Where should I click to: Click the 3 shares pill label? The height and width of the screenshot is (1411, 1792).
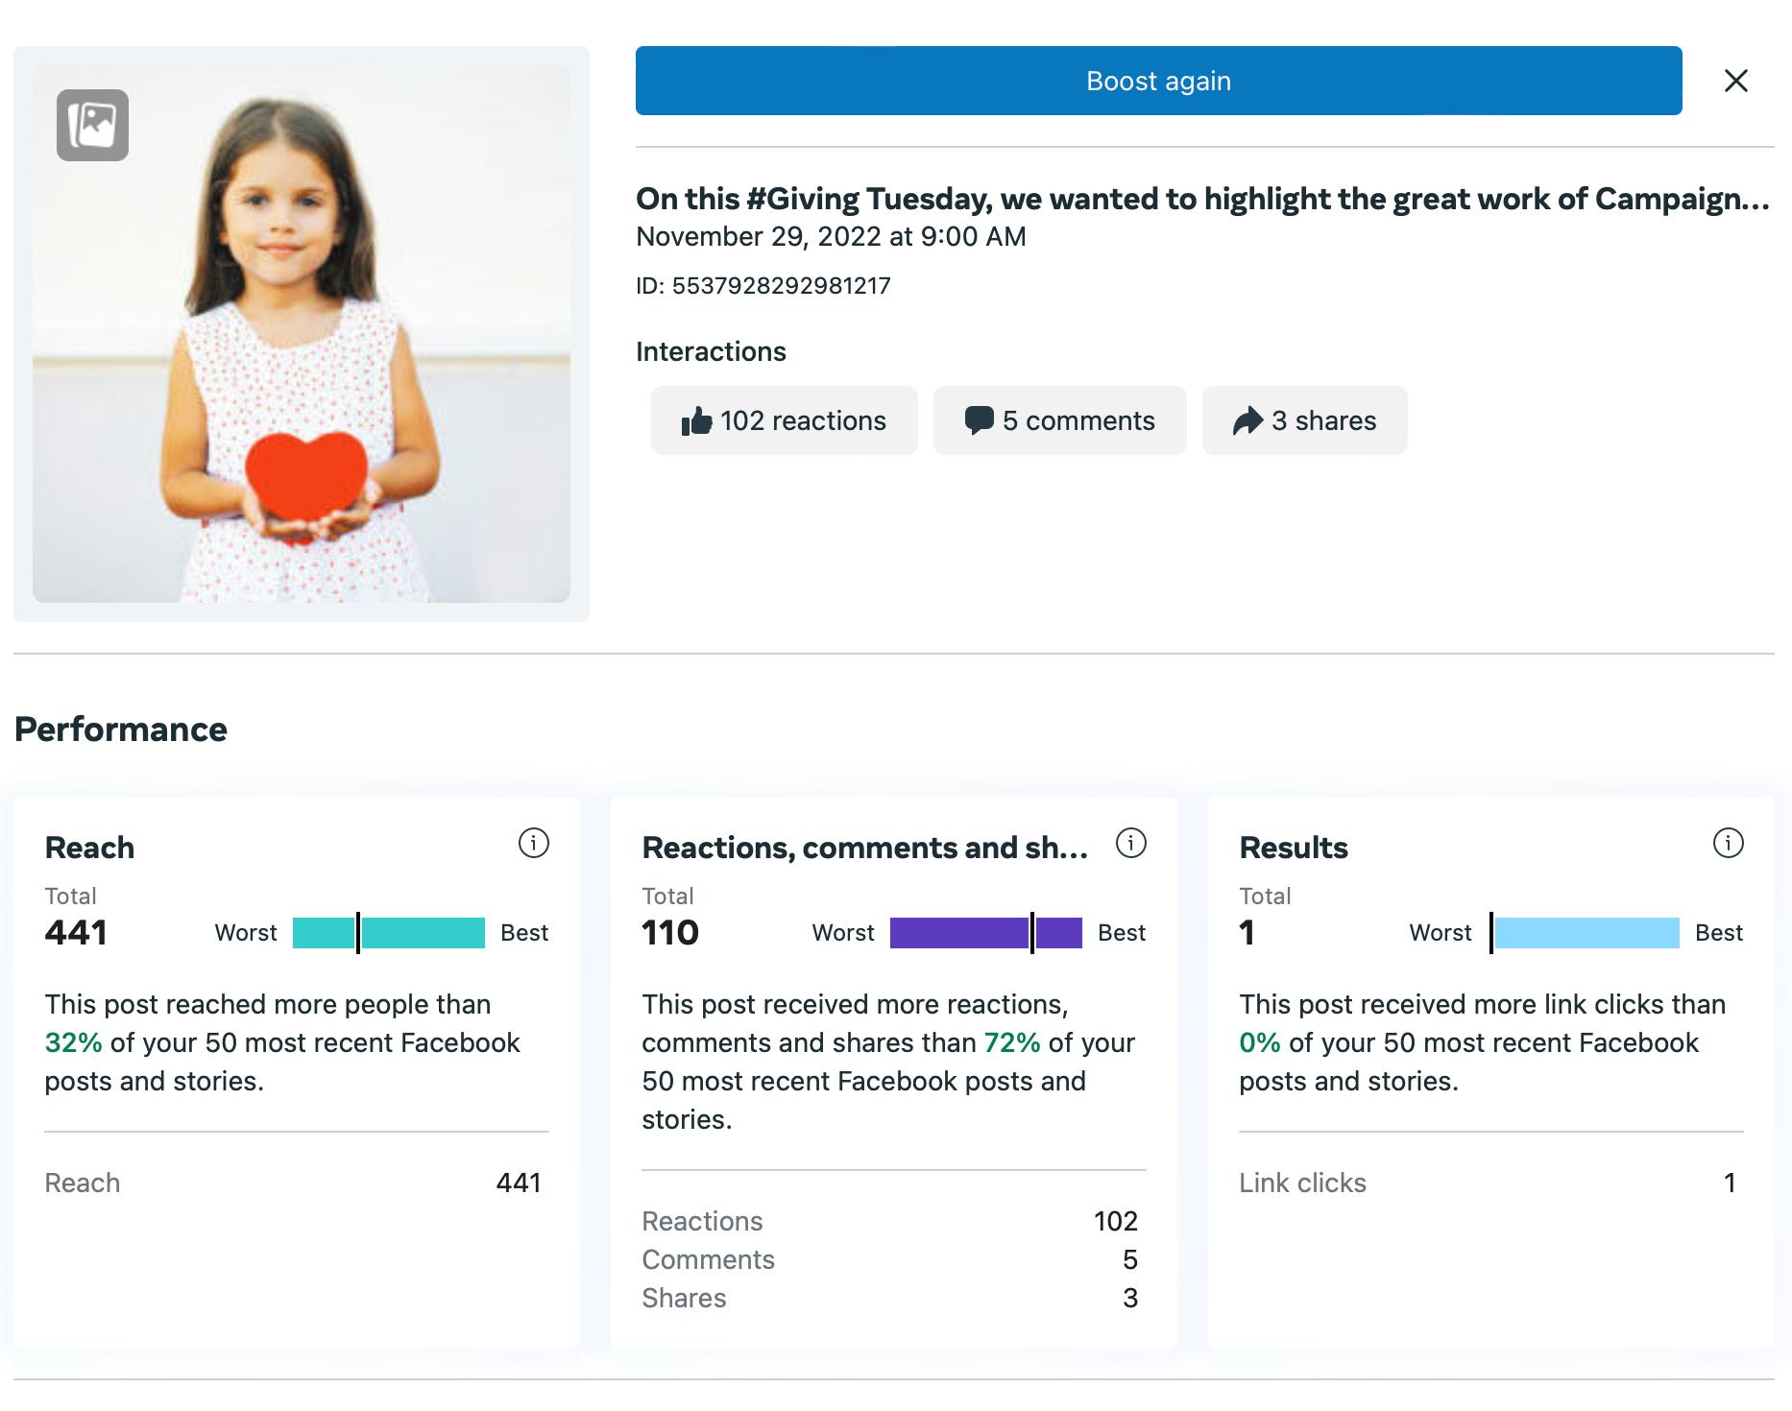tap(1323, 420)
